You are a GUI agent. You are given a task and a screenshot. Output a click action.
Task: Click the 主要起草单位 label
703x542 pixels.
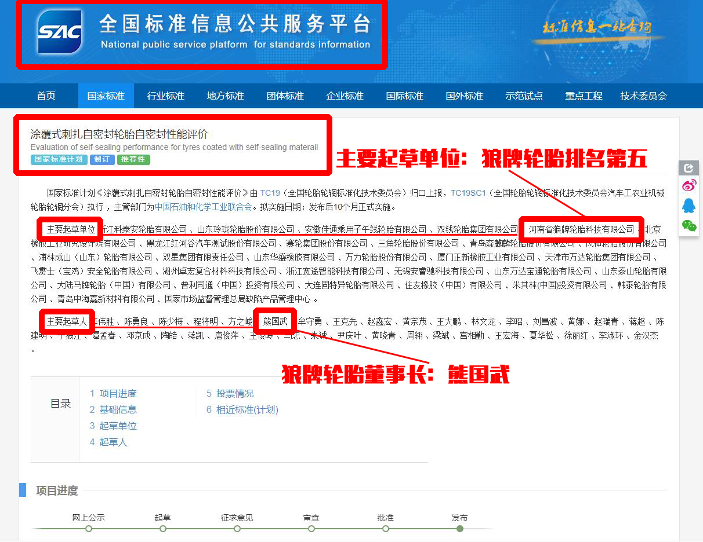coord(71,229)
